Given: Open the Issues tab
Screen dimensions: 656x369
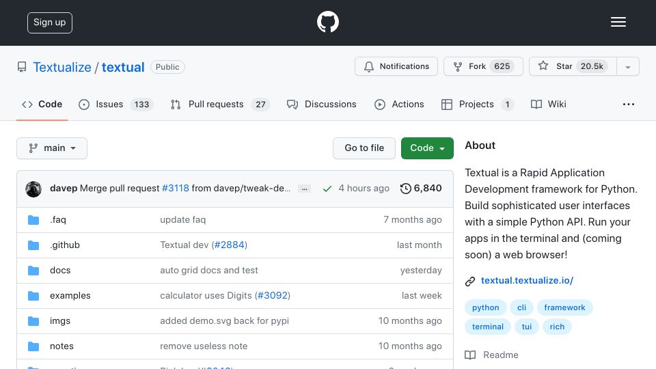Looking at the screenshot, I should pyautogui.click(x=116, y=104).
